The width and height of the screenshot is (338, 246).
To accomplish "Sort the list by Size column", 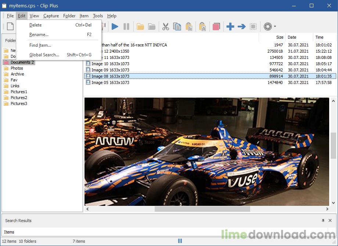I will click(x=272, y=37).
